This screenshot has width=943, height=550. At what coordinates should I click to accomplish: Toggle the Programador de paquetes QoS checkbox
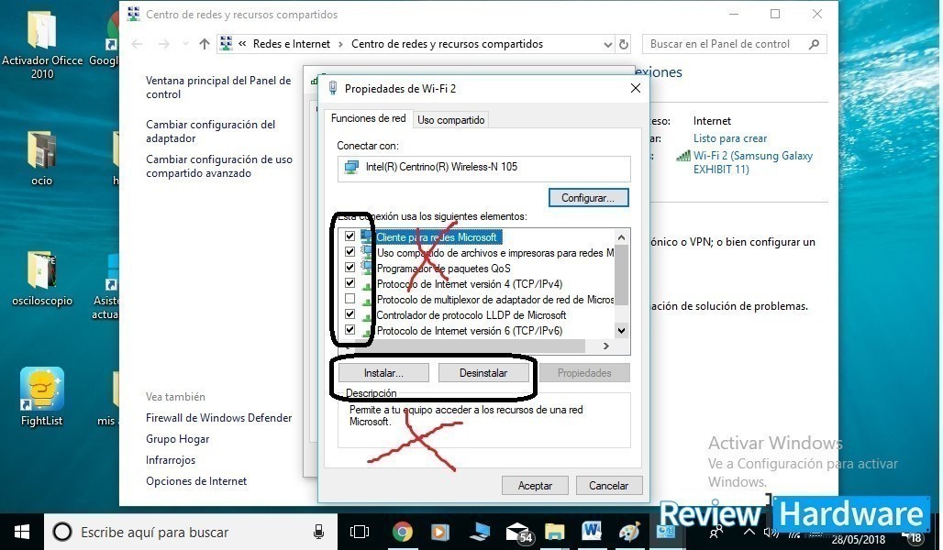coord(350,268)
